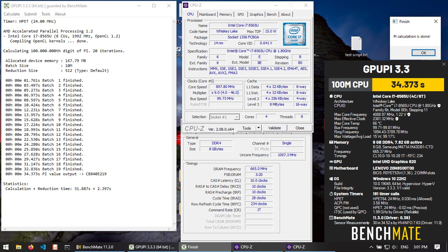448x252 pixels.
Task: Click the GPU card icon in BenchMate panel
Action: click(331, 162)
